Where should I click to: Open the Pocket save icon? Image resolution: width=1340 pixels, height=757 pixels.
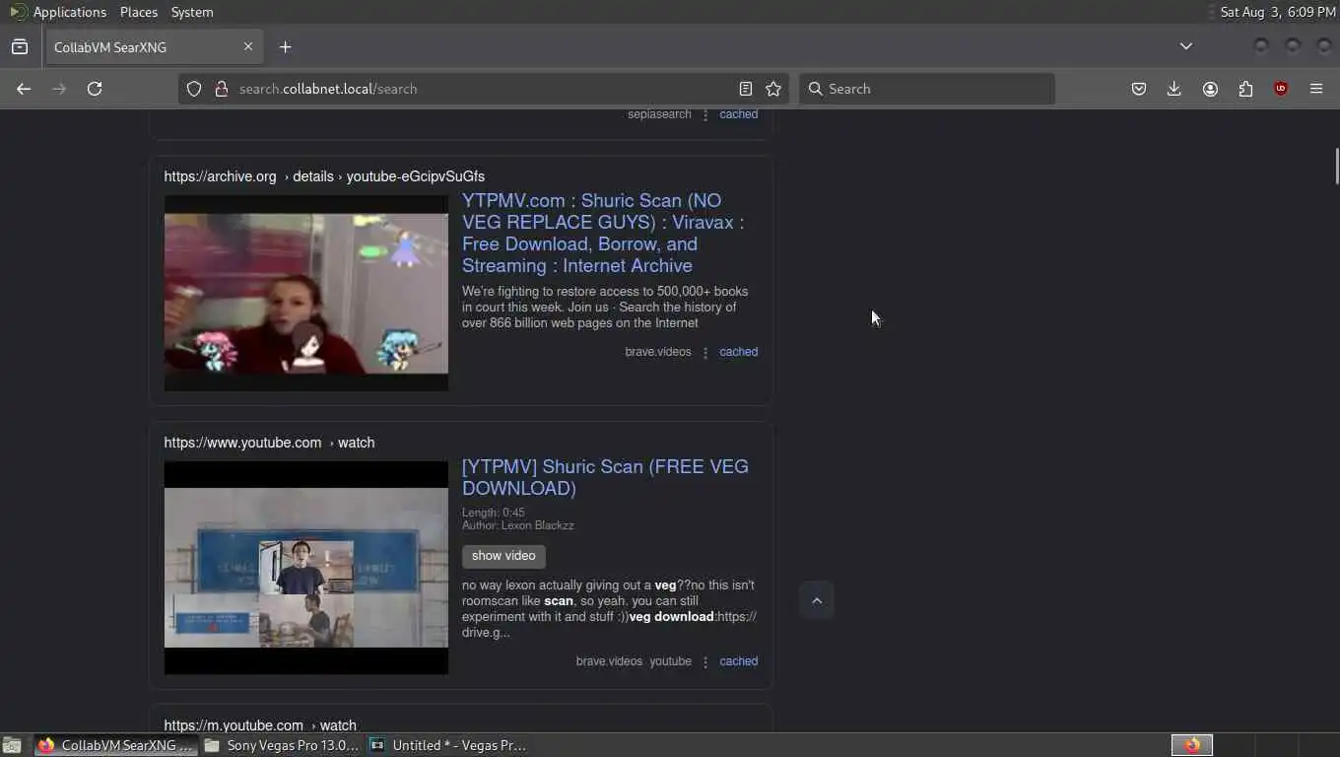(x=1139, y=89)
